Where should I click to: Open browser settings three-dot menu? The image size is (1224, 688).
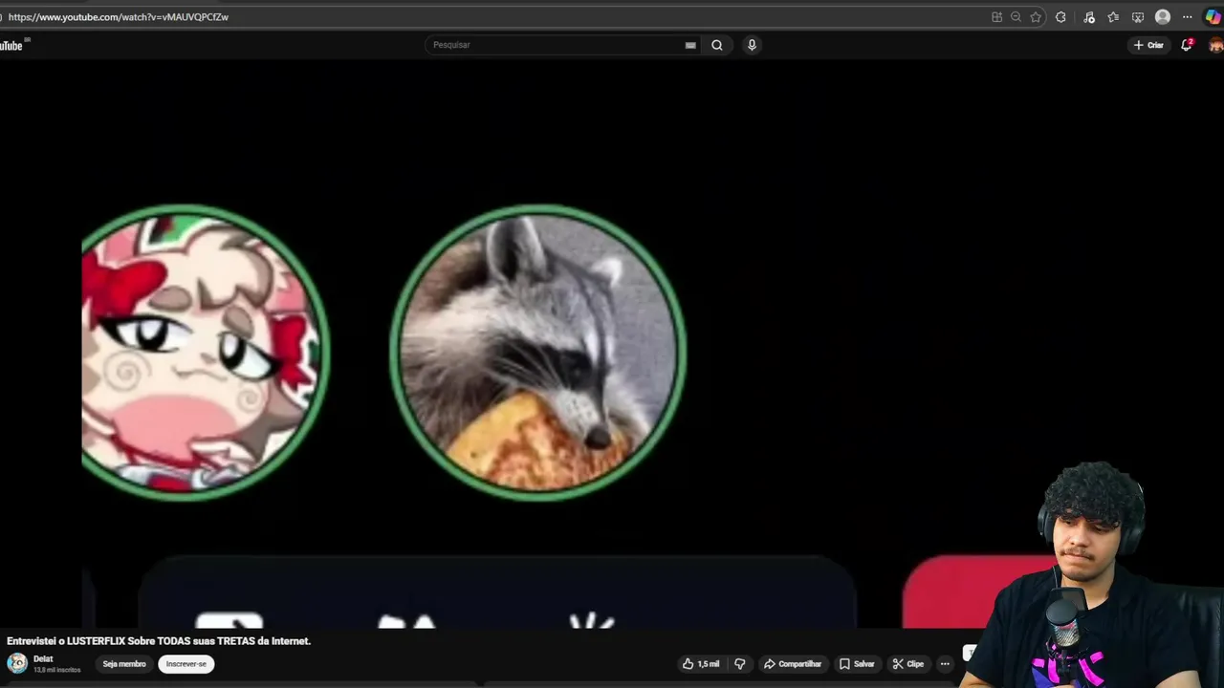click(1188, 17)
